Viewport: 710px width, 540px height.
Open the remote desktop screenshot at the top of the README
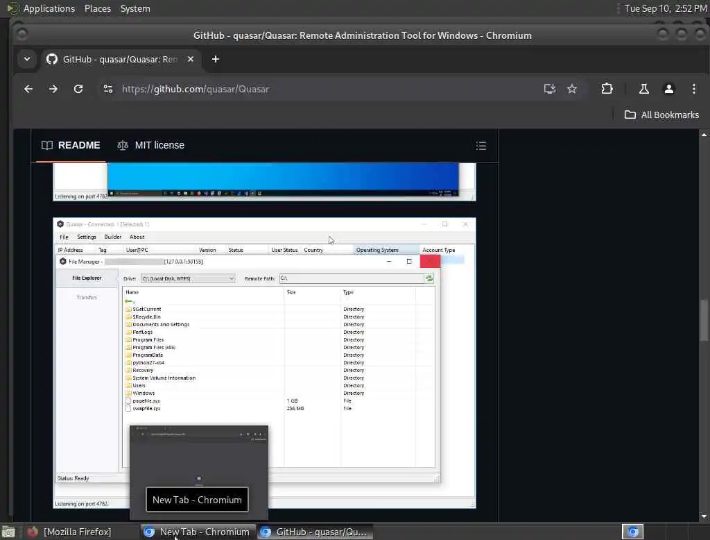[264, 181]
